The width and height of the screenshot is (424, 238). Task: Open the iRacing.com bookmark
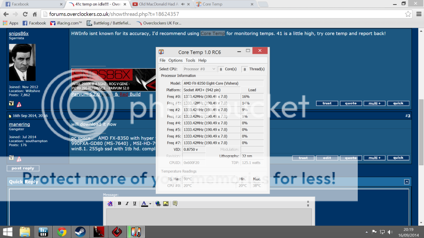coord(66,23)
